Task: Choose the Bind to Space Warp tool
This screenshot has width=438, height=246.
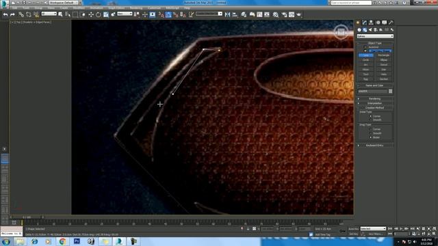Action: click(36, 14)
